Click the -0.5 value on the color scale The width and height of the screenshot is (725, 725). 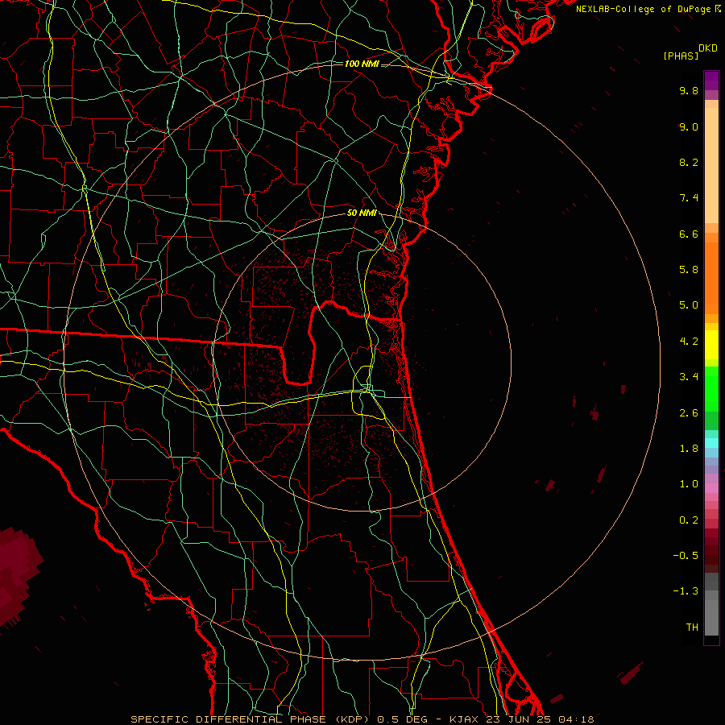tap(686, 556)
